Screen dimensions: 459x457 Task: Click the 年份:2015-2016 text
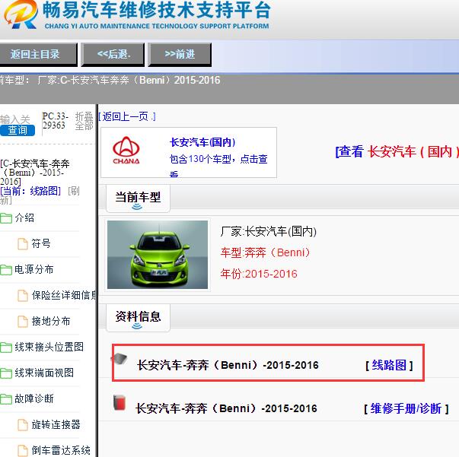[259, 274]
